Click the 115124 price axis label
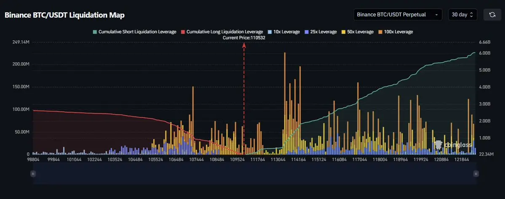Viewport: 505px width, 199px height. (319, 159)
